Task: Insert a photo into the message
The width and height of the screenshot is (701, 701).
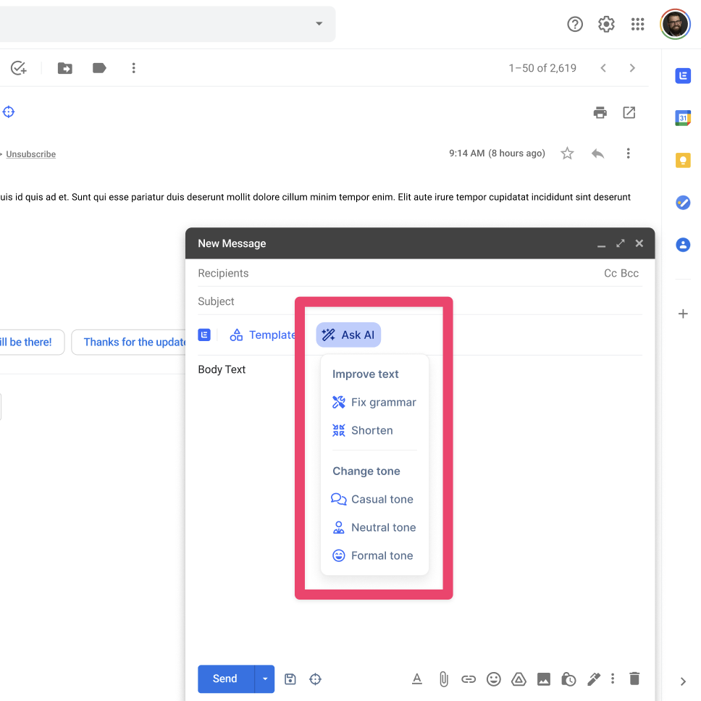Action: click(x=544, y=679)
